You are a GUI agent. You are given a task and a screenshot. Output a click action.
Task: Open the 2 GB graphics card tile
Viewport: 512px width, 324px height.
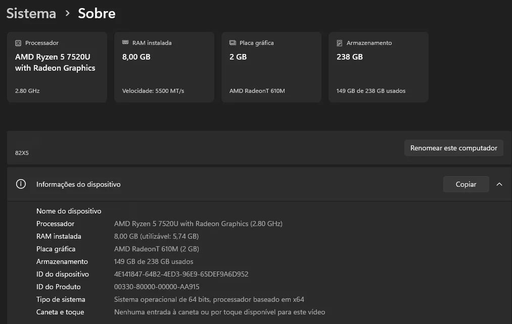pyautogui.click(x=271, y=67)
